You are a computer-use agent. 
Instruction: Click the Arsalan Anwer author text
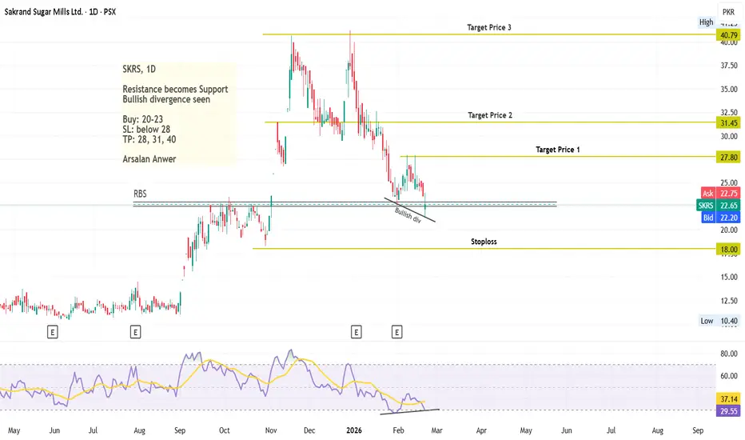click(x=149, y=159)
